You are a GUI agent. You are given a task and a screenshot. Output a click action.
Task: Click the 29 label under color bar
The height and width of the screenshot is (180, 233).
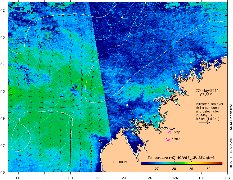[x=191, y=169]
